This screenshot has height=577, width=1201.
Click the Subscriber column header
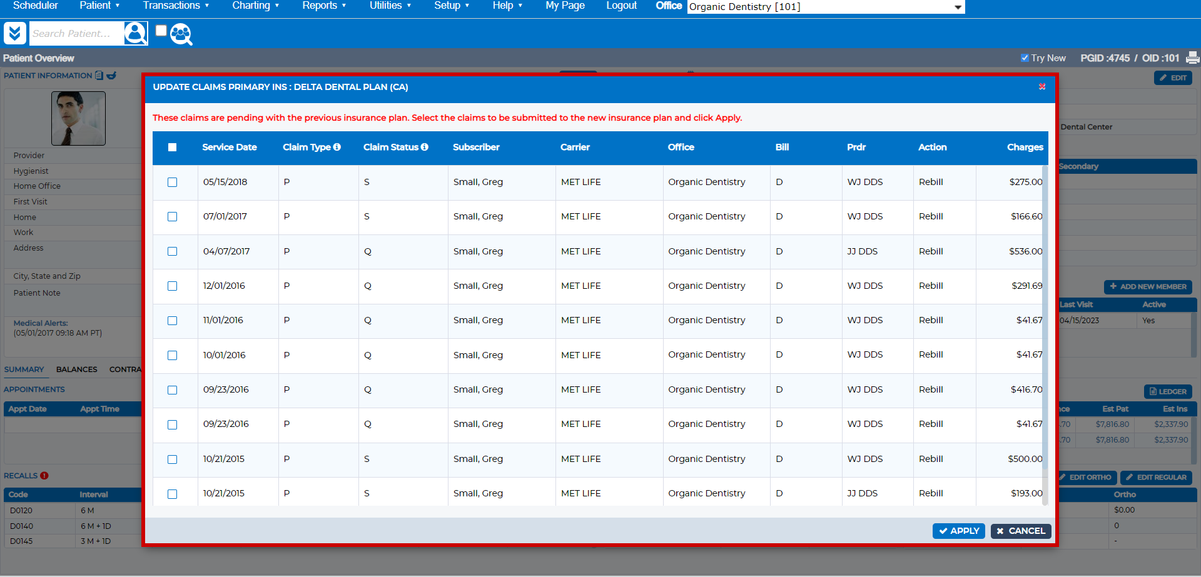tap(476, 147)
